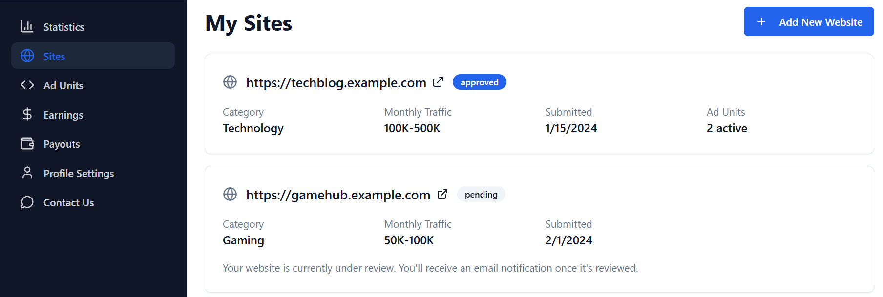883x297 pixels.
Task: Click the Add New Website button
Action: pos(808,21)
